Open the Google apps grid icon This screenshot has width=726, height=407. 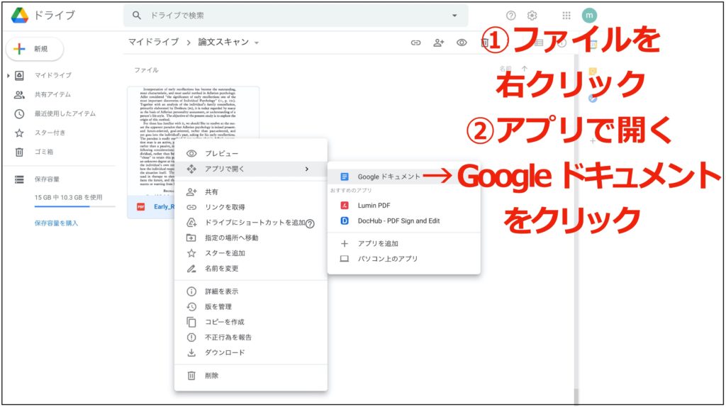click(566, 16)
